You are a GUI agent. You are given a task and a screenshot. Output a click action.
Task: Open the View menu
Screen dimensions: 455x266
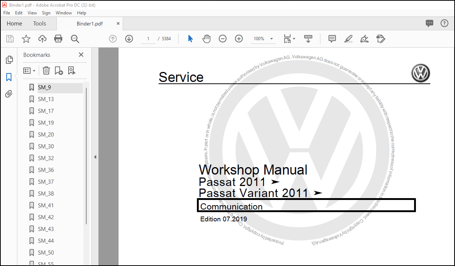(32, 13)
